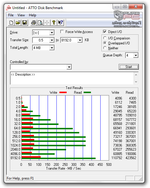Click the Start benchmark button

point(129,67)
